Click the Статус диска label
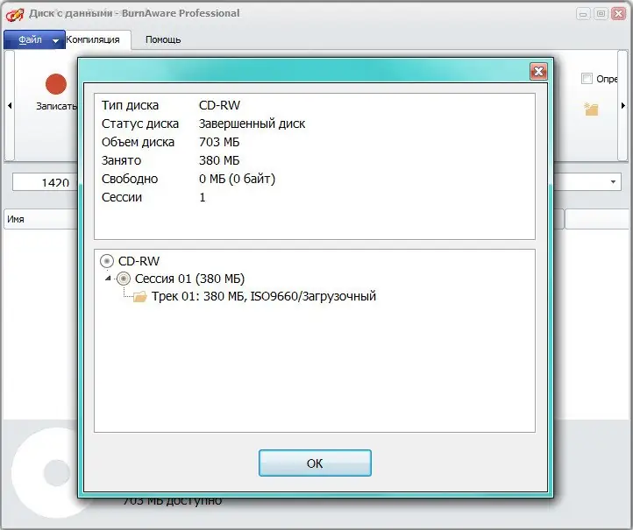 [140, 124]
